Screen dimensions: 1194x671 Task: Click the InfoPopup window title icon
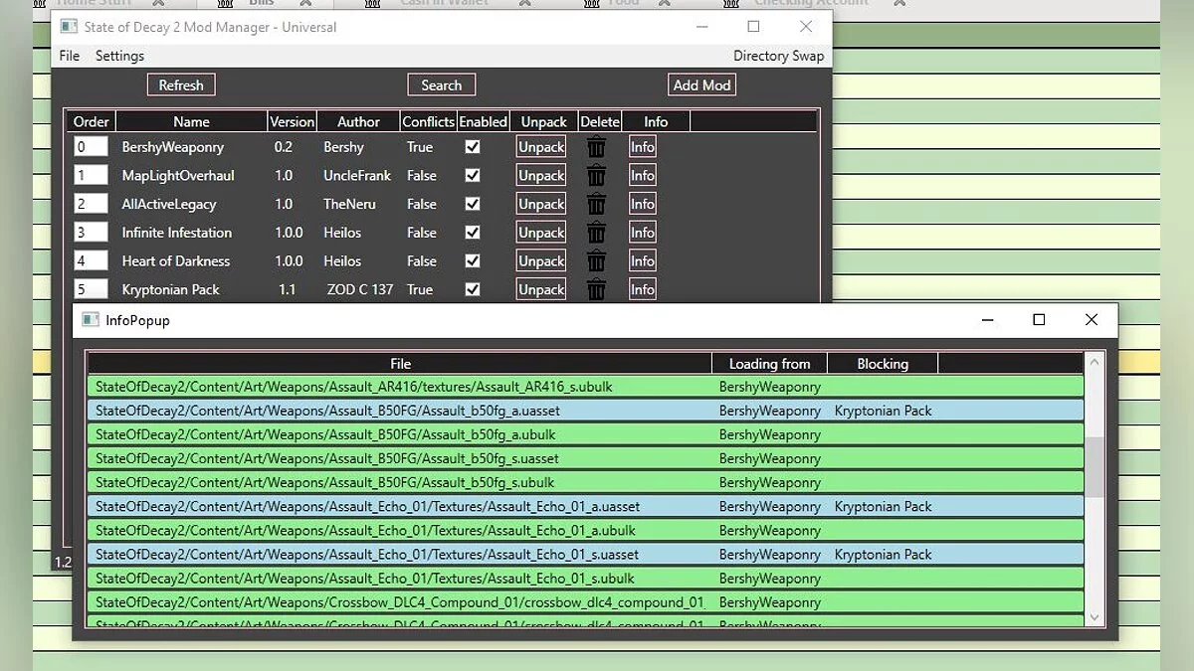click(91, 320)
